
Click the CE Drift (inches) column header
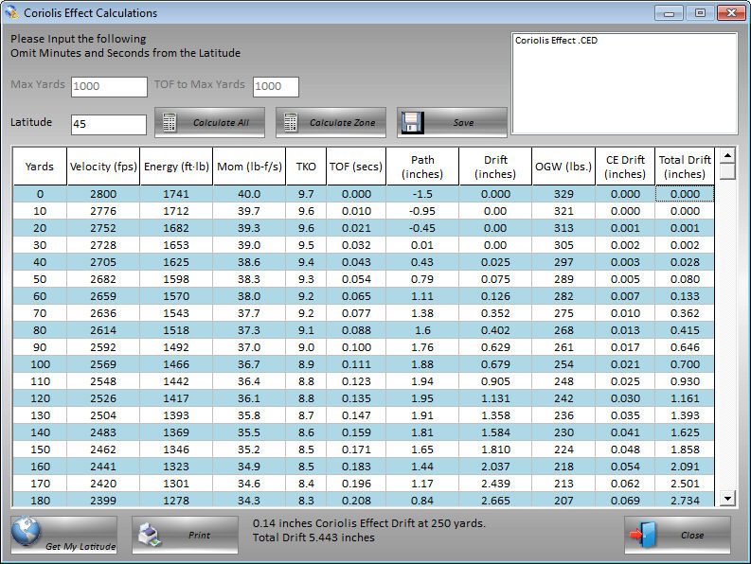pos(625,167)
